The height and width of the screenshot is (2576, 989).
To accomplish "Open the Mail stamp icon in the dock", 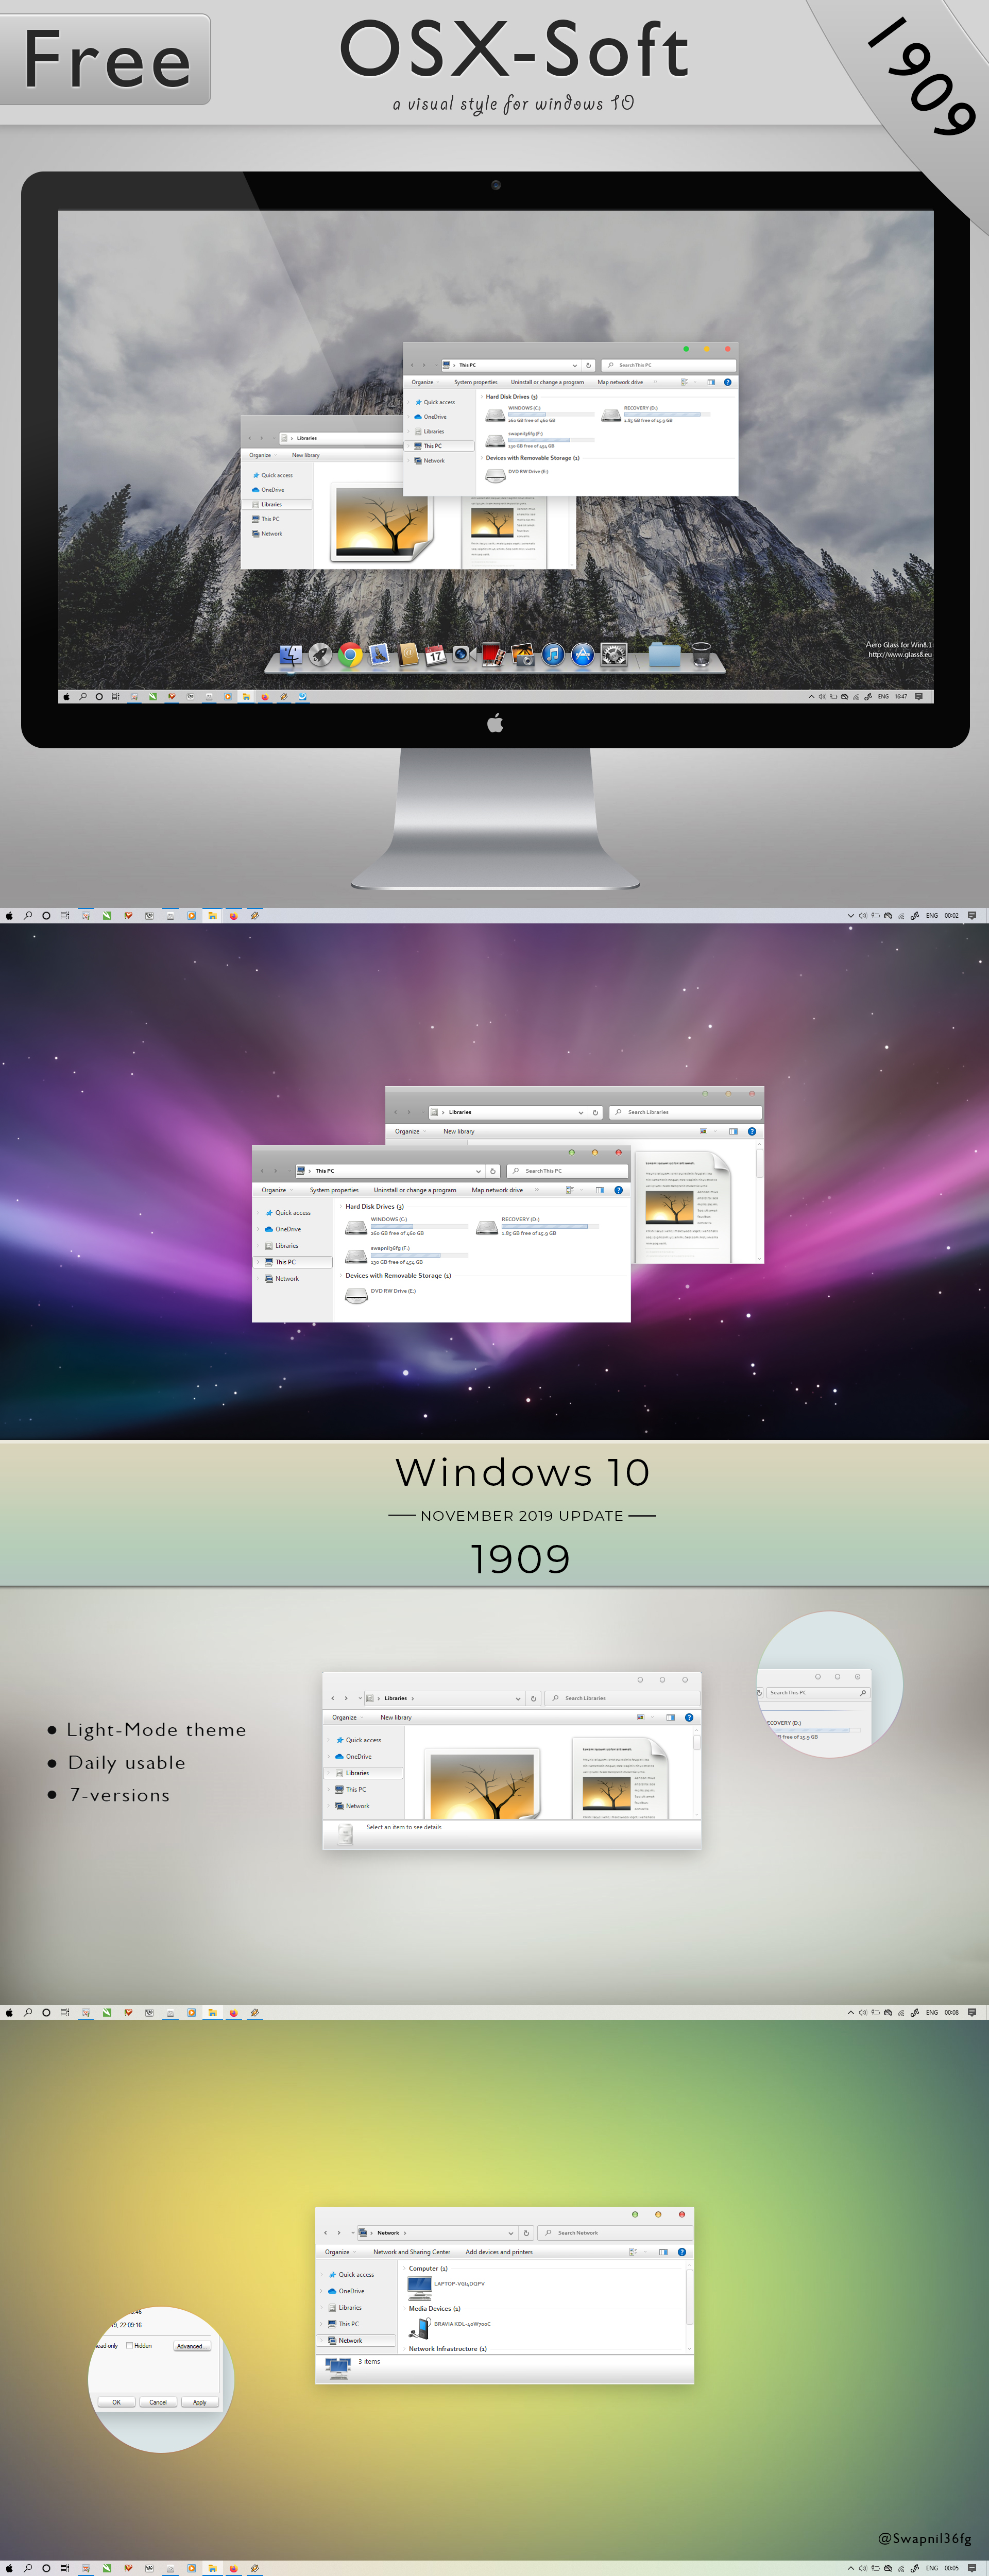I will (x=378, y=655).
